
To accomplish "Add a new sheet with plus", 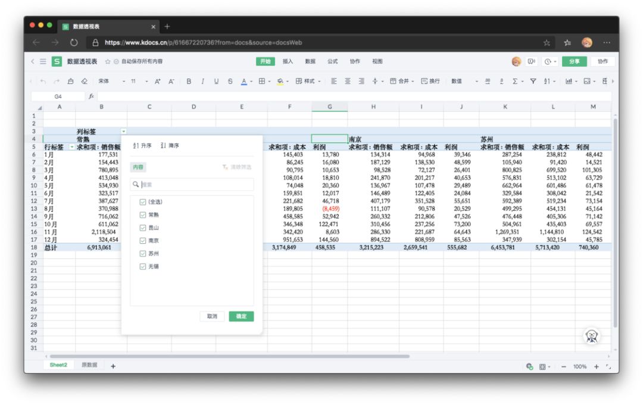I will (x=113, y=366).
